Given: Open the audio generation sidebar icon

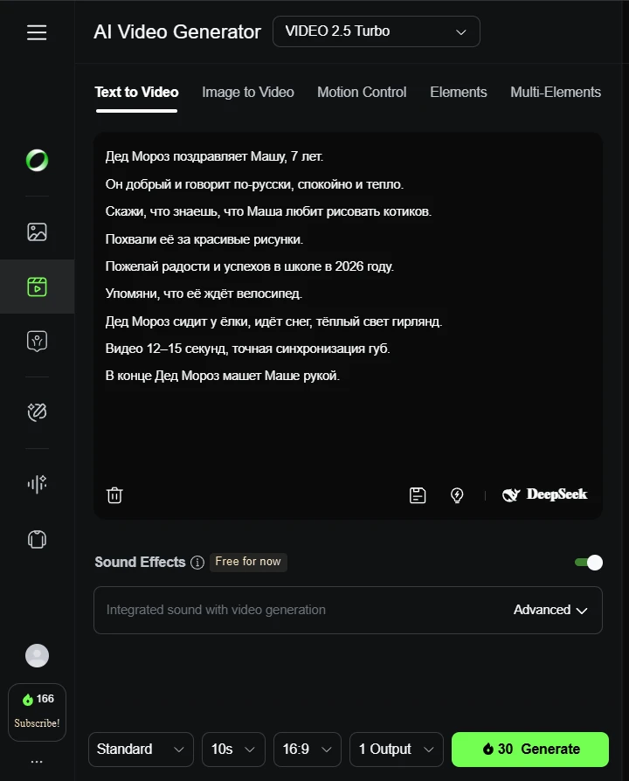Looking at the screenshot, I should point(37,484).
